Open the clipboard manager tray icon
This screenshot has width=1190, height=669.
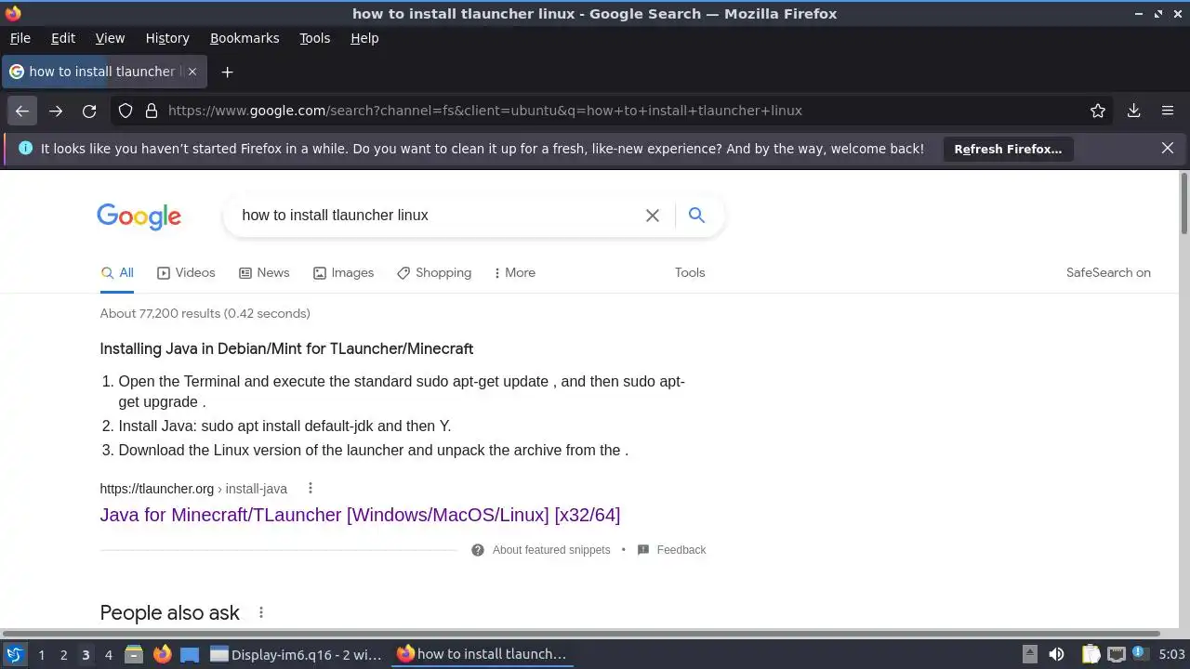tap(1091, 655)
